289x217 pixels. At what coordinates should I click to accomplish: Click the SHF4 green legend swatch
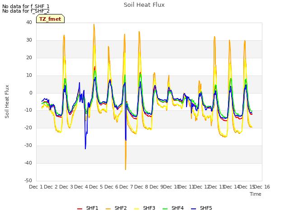(x=165, y=208)
